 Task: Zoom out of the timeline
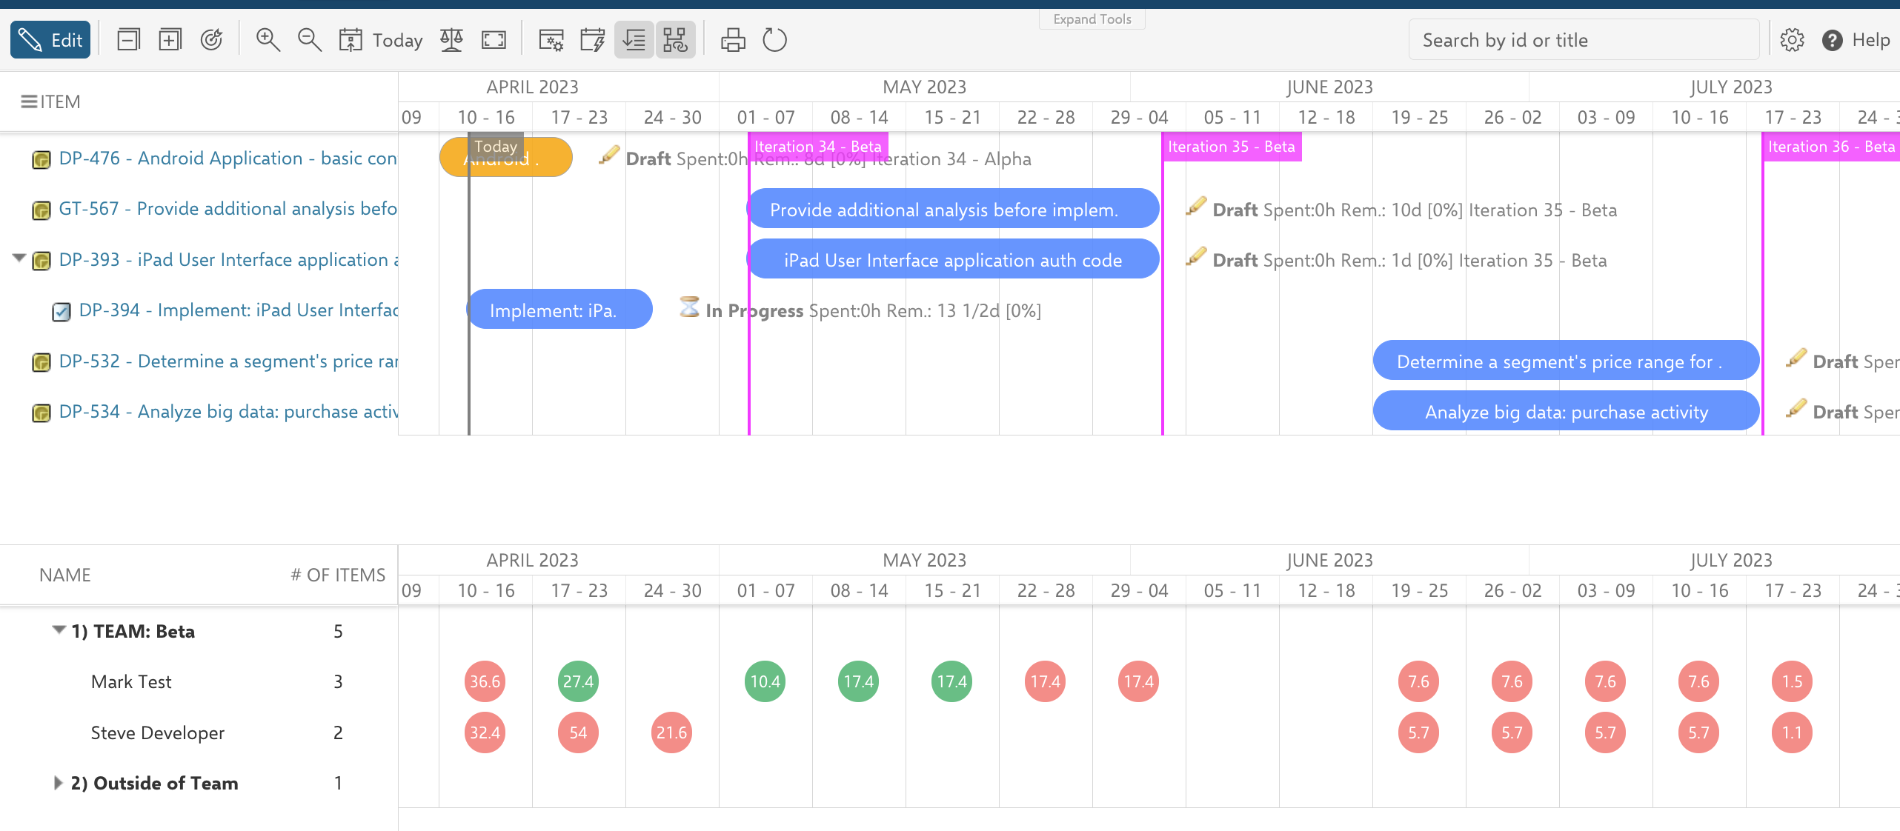[x=309, y=40]
